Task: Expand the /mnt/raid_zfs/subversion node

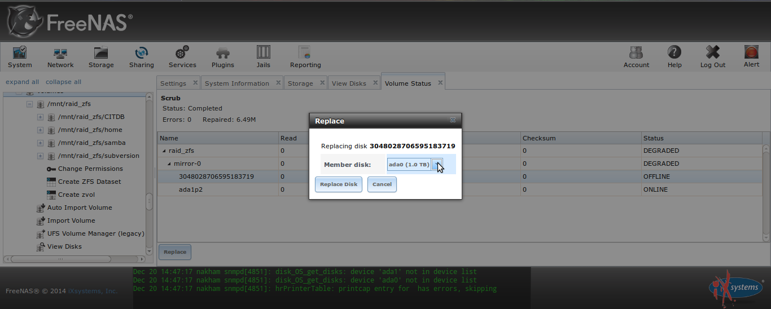Action: pyautogui.click(x=40, y=156)
